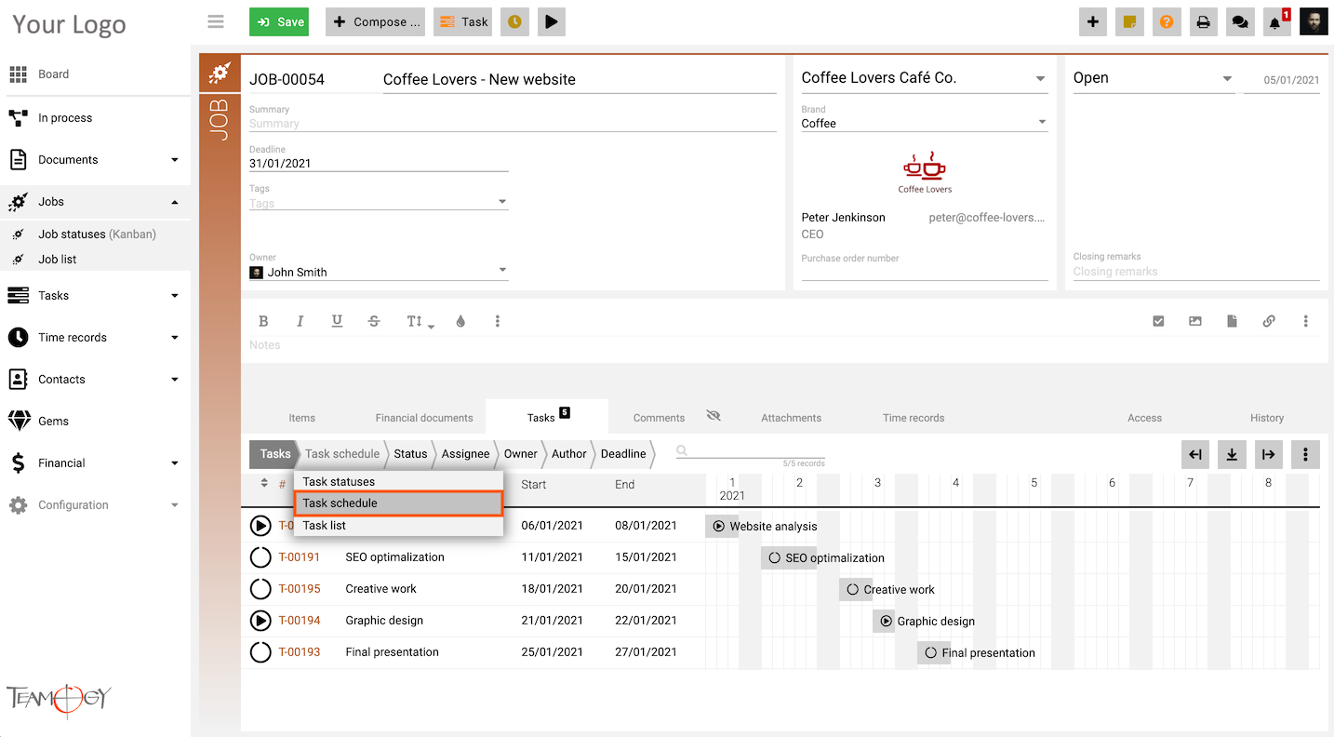The height and width of the screenshot is (737, 1334).
Task: Click the plus add icon top right
Action: [x=1093, y=21]
